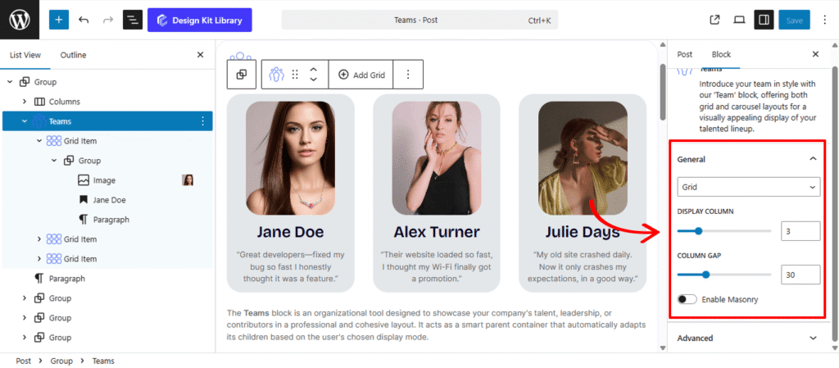Open the block inserter plus button
The height and width of the screenshot is (368, 839).
59,20
